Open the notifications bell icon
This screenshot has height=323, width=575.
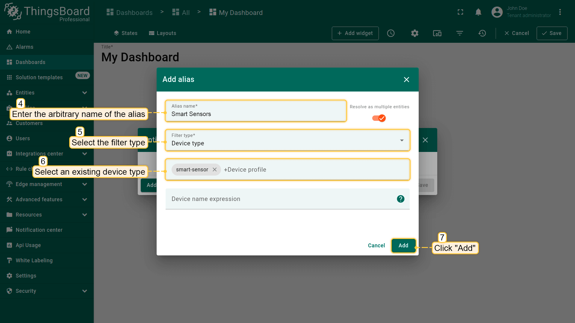tap(478, 12)
